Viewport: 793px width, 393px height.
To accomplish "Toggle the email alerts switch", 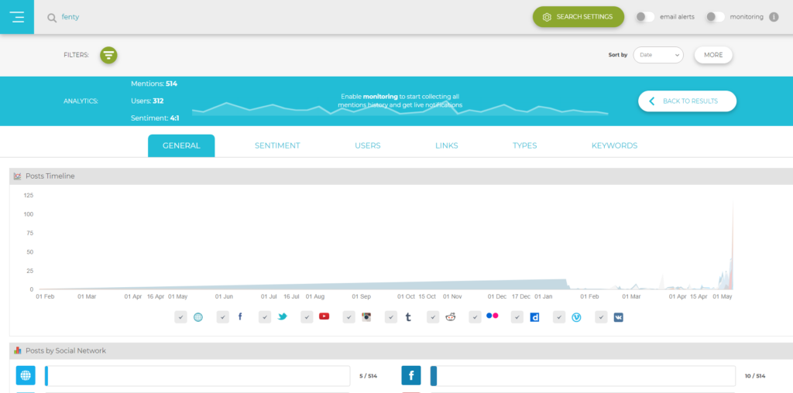I will pyautogui.click(x=644, y=17).
